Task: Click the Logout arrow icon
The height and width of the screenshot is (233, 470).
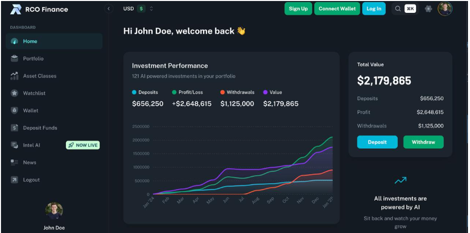Action: pos(14,180)
